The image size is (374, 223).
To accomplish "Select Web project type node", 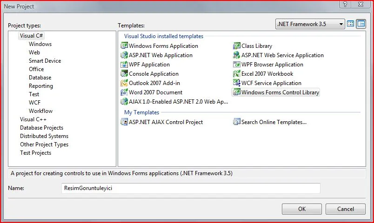I will point(34,52).
